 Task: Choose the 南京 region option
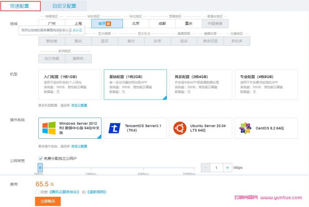tap(107, 24)
